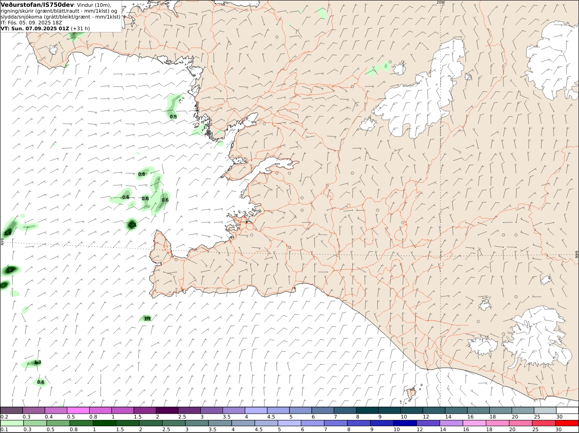This screenshot has height=433, width=579.
Task: Click the palest green 0.1–0.3 rain swatch
Action: (12, 423)
